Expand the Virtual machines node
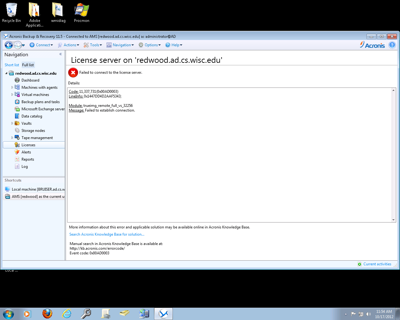 pyautogui.click(x=12, y=95)
